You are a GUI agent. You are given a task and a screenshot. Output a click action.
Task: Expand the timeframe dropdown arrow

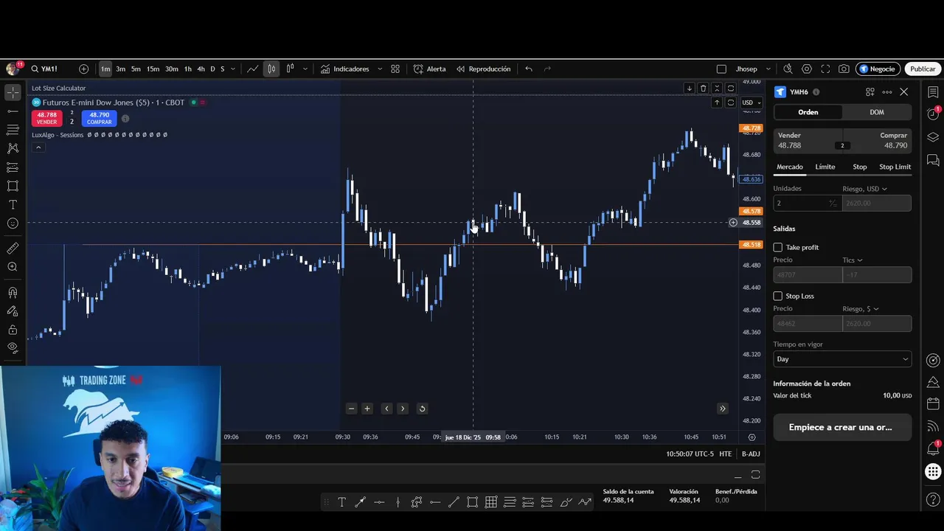233,69
